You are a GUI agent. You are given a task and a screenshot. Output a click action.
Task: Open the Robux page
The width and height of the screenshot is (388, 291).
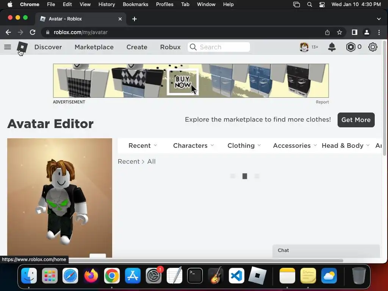point(170,47)
